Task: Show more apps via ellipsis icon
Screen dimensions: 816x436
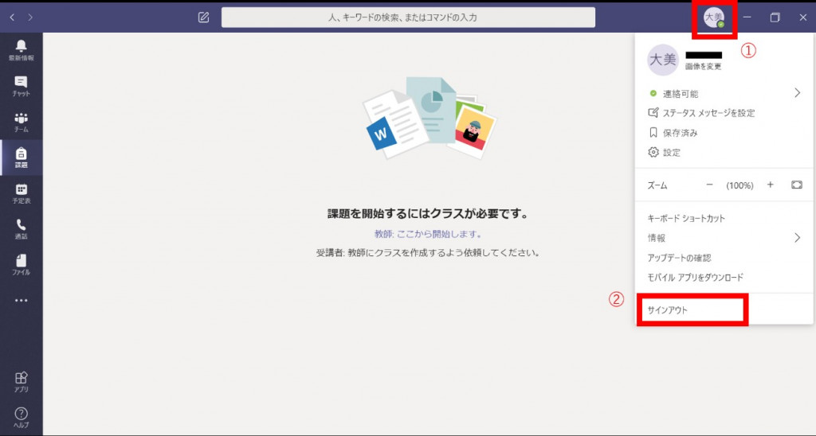Action: coord(21,301)
